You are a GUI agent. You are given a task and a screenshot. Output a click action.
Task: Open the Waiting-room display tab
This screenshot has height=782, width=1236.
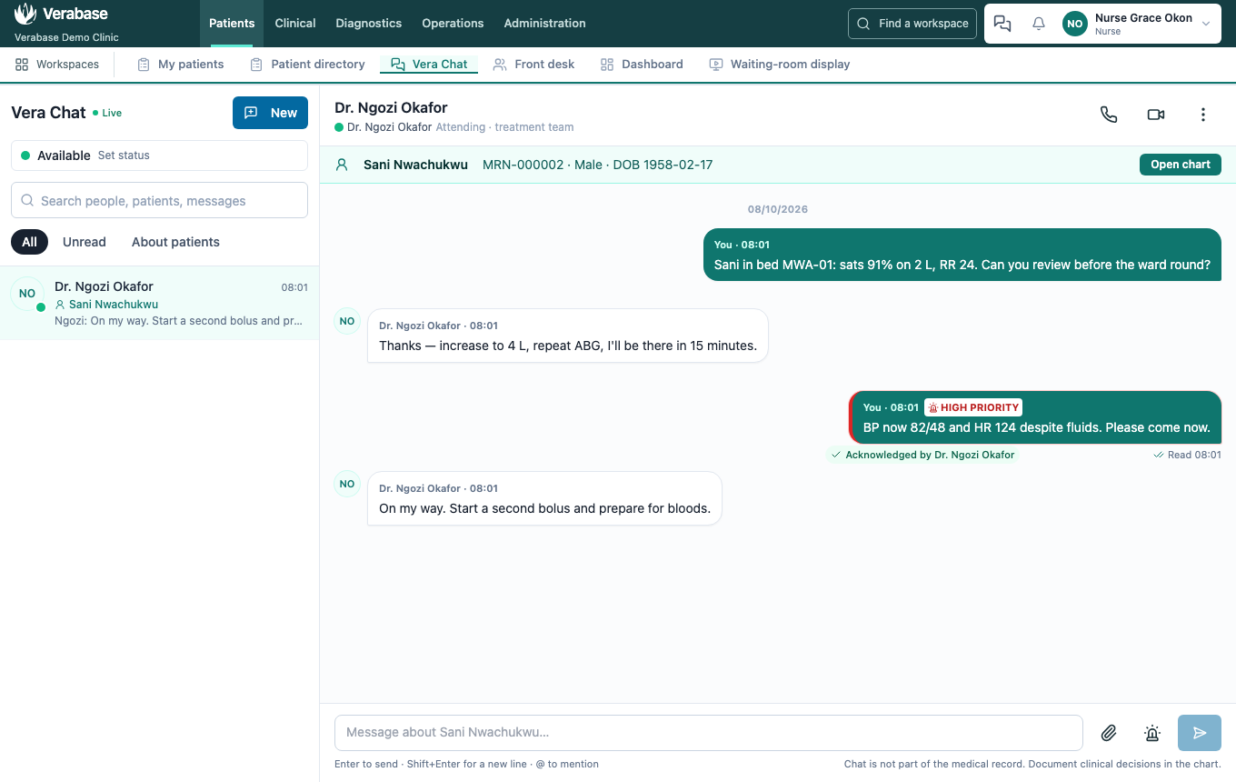(x=780, y=65)
